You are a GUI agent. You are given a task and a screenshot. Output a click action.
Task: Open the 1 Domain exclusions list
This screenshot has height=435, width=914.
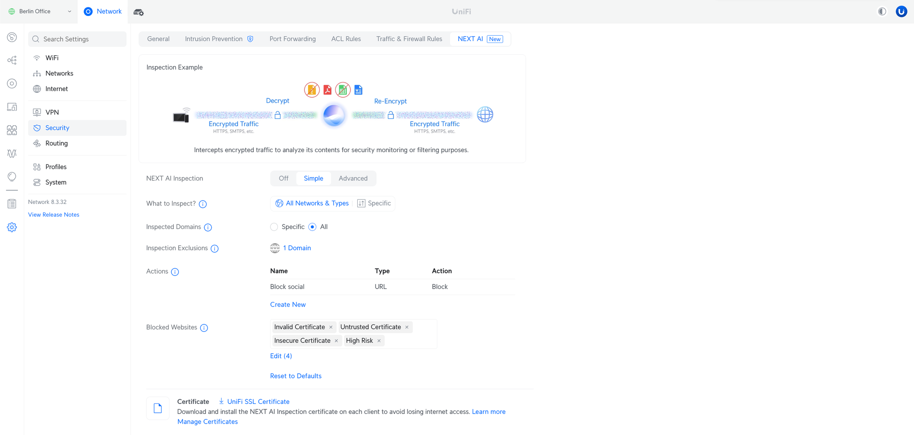click(297, 248)
